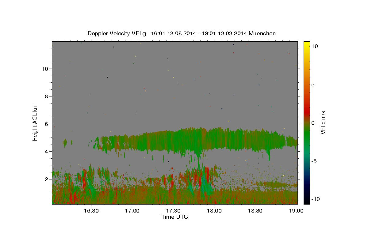Click the colorbar label 10
The image size is (368, 245).
click(x=314, y=46)
